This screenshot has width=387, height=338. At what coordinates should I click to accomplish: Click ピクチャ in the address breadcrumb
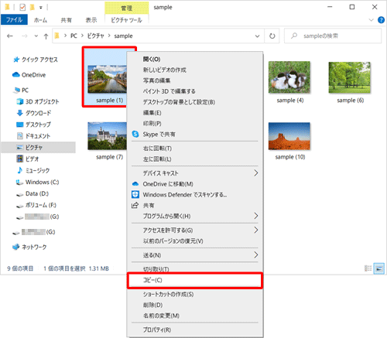95,36
